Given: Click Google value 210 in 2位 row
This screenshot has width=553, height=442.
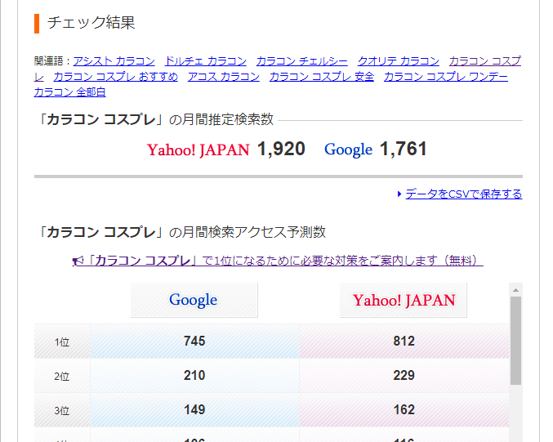Looking at the screenshot, I should [x=194, y=375].
